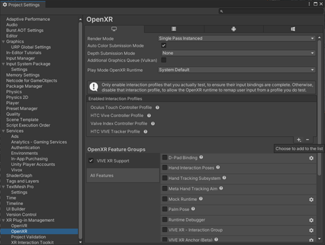This screenshot has height=245, width=325.
Task: Toggle Auto Color Submission Mode checkbox
Action: click(164, 45)
